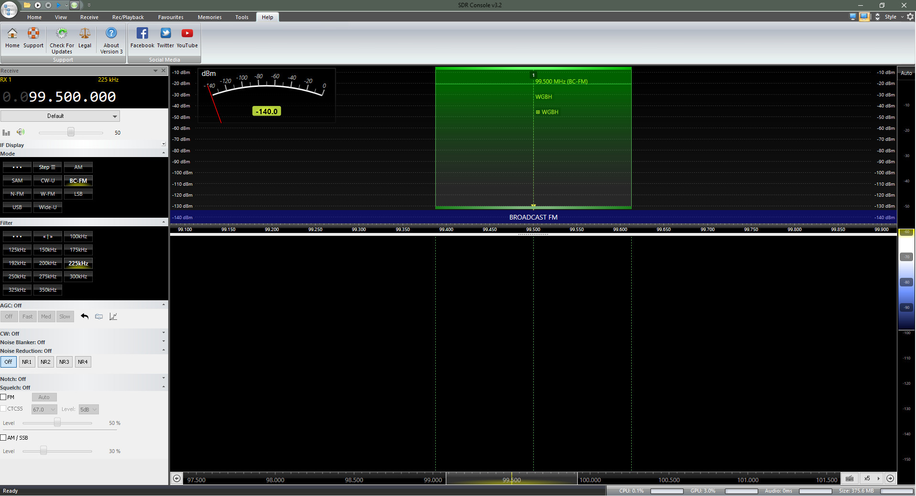Enable the FM squelch checkbox
Image resolution: width=916 pixels, height=496 pixels.
point(4,397)
